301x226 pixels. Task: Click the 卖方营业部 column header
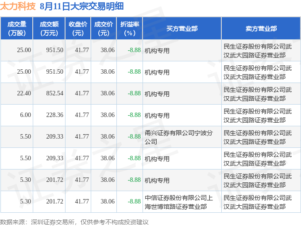(261, 28)
